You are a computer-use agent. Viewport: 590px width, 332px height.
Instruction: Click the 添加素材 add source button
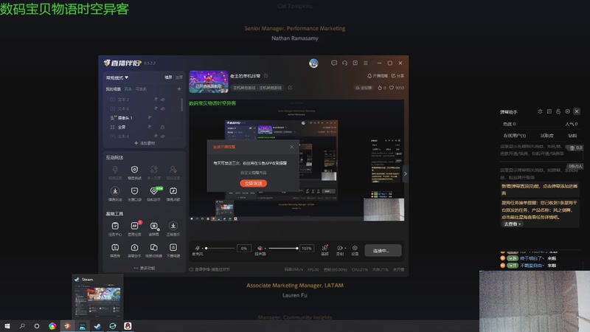(145, 143)
